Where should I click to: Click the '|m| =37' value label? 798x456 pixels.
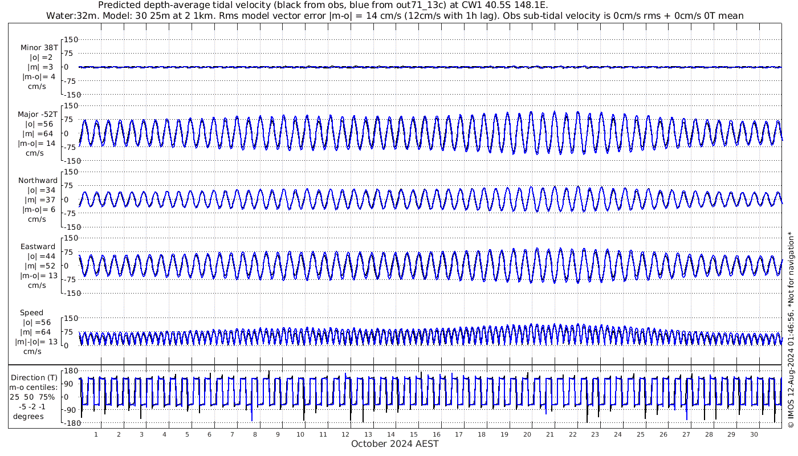(39, 200)
